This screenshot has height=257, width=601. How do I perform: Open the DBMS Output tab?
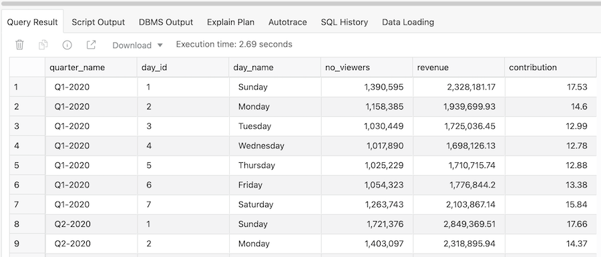[166, 22]
